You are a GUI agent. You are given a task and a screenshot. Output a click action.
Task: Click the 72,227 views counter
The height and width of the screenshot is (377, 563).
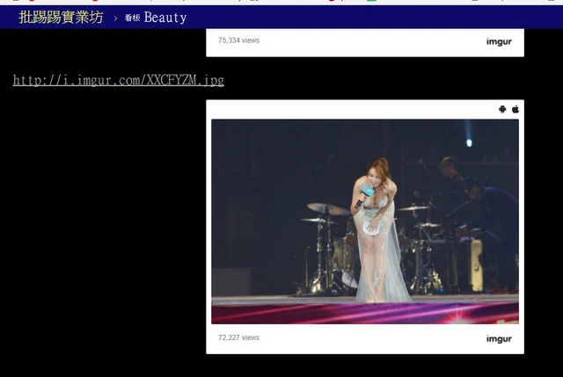coord(238,337)
